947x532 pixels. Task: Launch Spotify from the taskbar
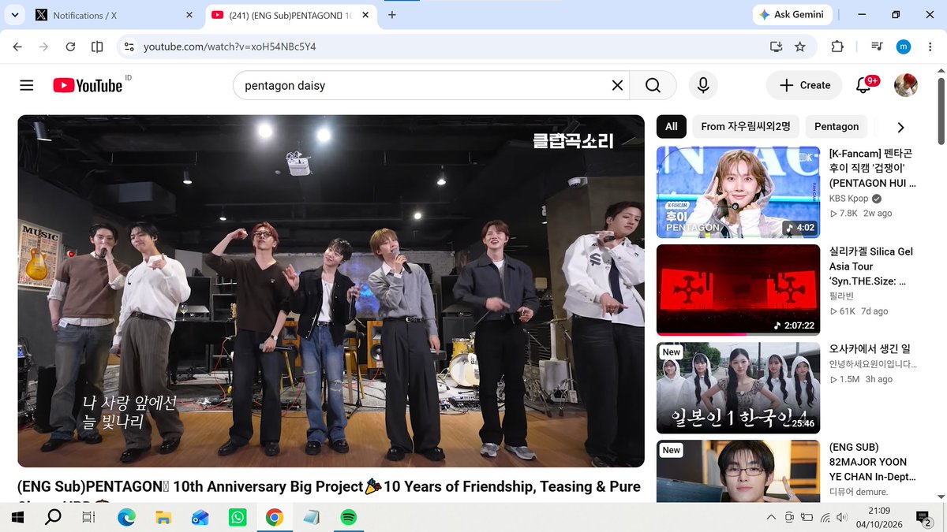point(348,517)
